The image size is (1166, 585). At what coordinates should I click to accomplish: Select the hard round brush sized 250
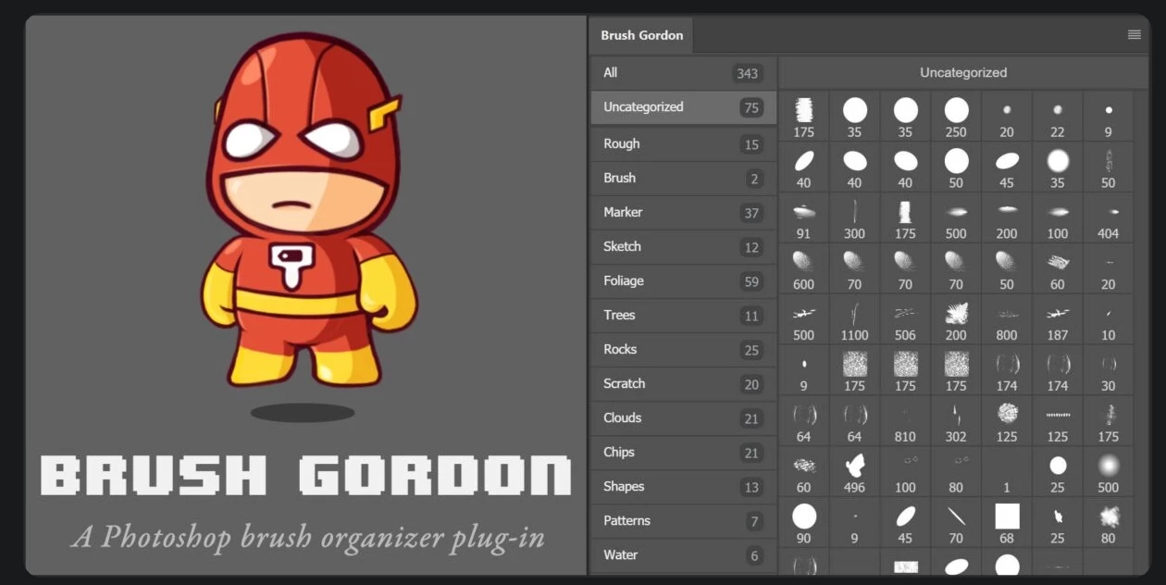(x=956, y=116)
